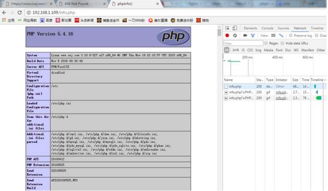Close the 404 Not Found tab
Viewport: 328px width, 191px height.
(x=105, y=4)
